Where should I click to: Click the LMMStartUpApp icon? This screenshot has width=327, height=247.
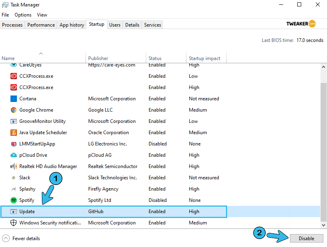click(14, 144)
